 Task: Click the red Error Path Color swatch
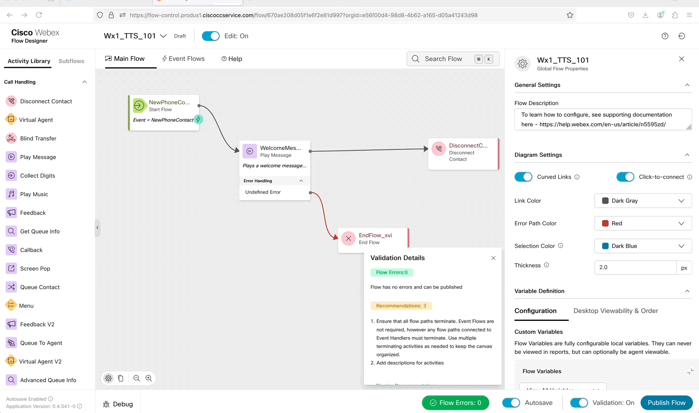coord(605,223)
